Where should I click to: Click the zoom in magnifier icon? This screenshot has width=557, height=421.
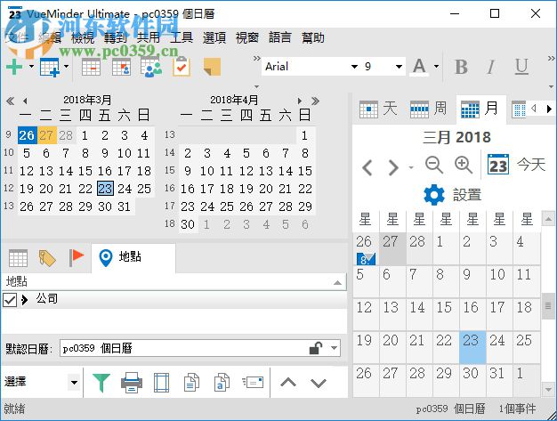pos(464,165)
